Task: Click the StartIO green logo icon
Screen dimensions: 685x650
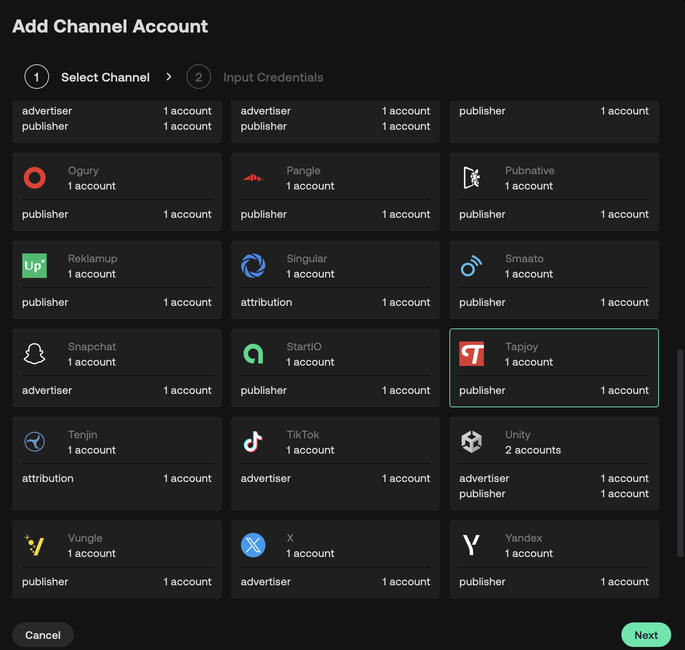Action: coord(253,354)
